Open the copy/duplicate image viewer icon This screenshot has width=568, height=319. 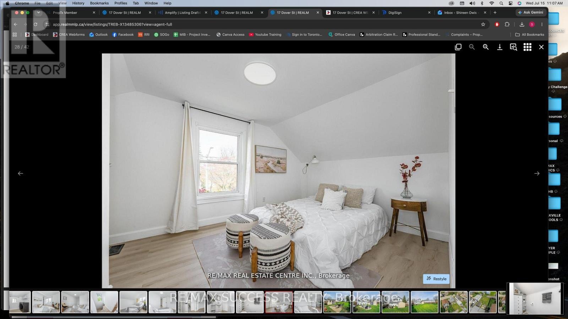[x=458, y=47]
